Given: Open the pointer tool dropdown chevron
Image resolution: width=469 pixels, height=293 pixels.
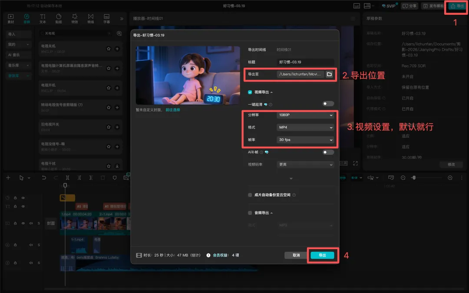Looking at the screenshot, I should (29, 178).
